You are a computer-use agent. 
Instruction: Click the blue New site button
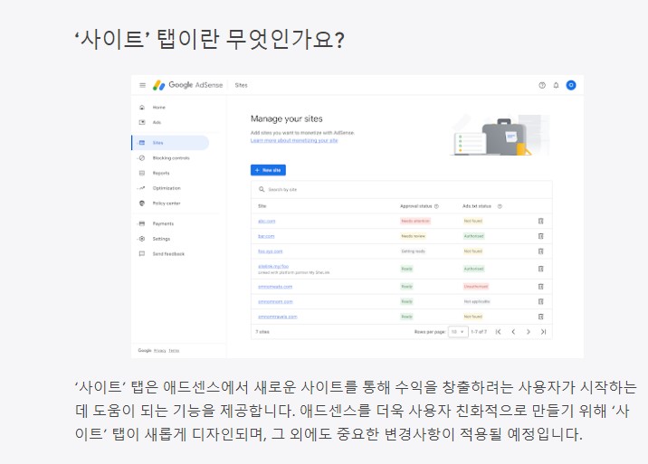click(x=268, y=170)
